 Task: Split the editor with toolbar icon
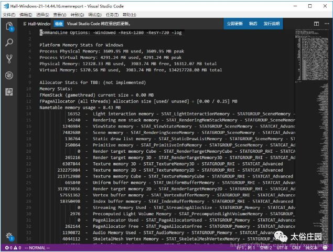coord(316,24)
